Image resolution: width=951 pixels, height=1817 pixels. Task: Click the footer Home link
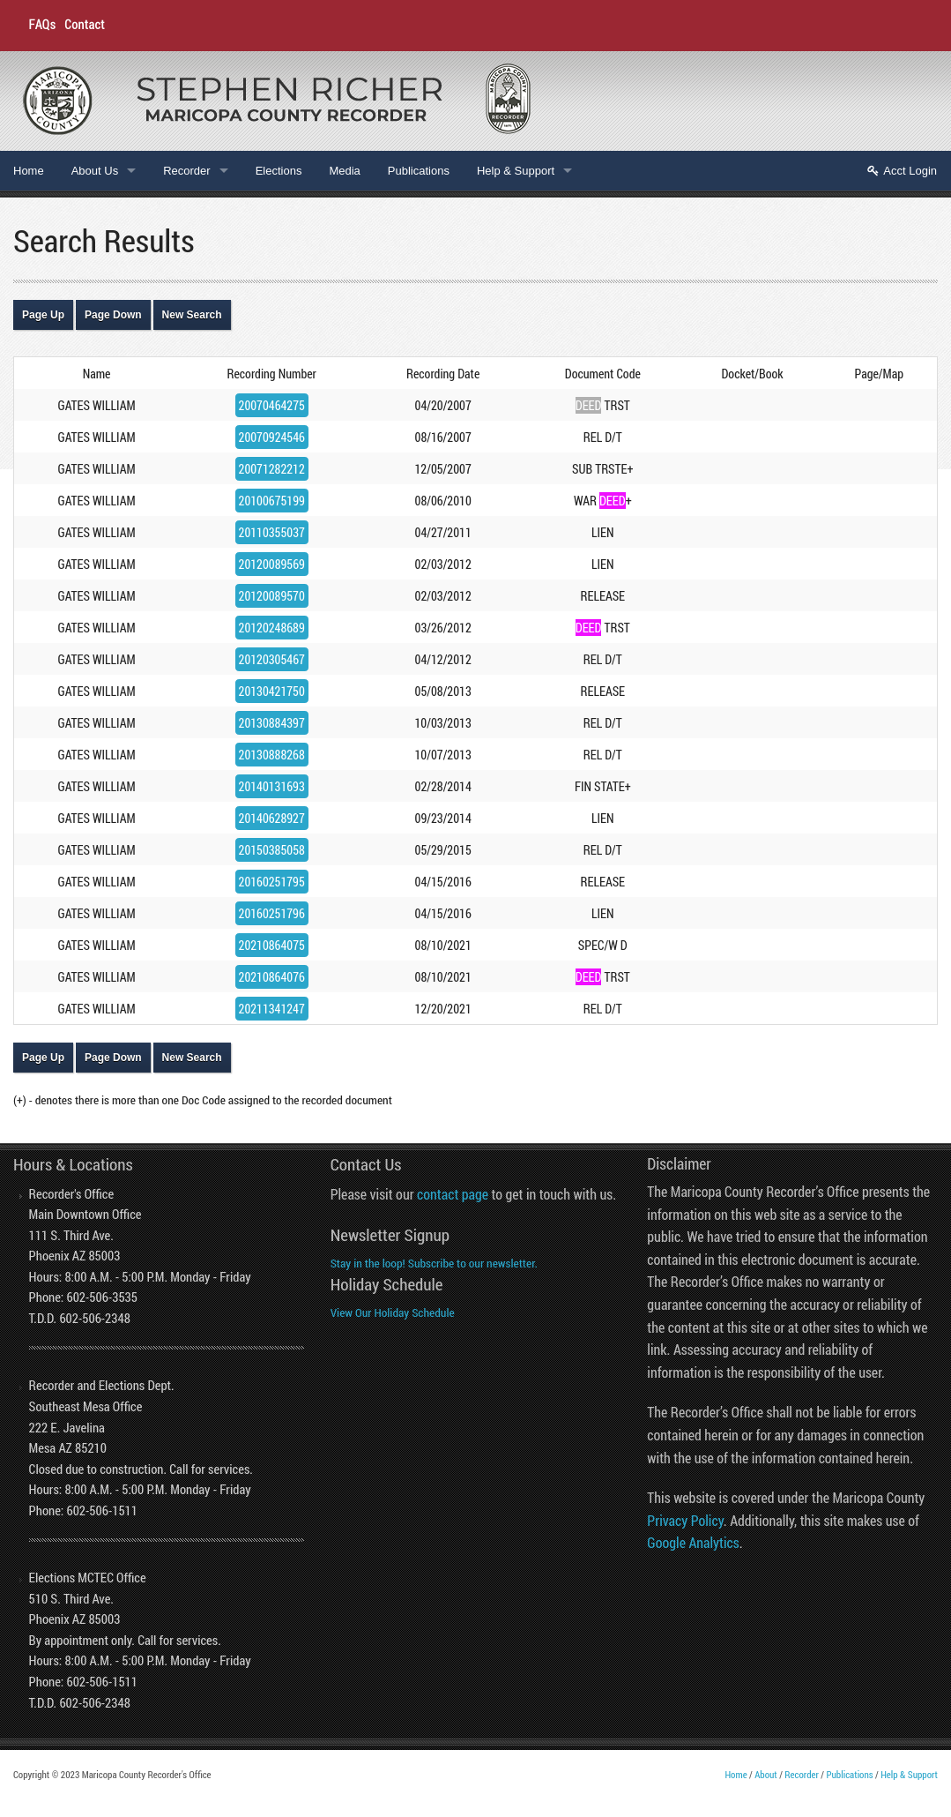point(736,1775)
